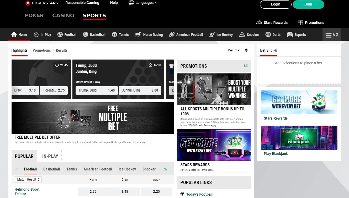Select the Basketball icon in nav

86,35
